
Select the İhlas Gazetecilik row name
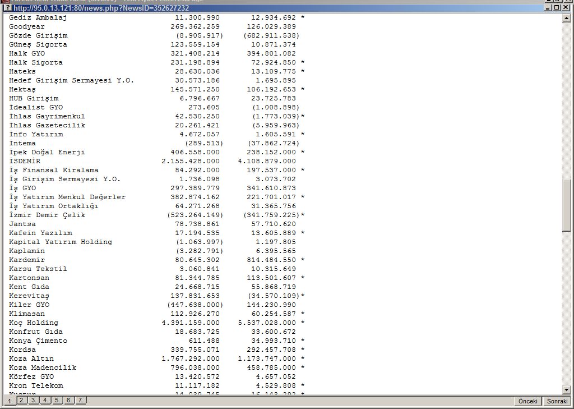[47, 125]
